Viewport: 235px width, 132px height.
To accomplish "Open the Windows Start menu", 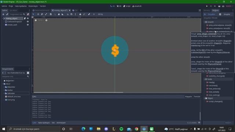I will pos(3,129).
